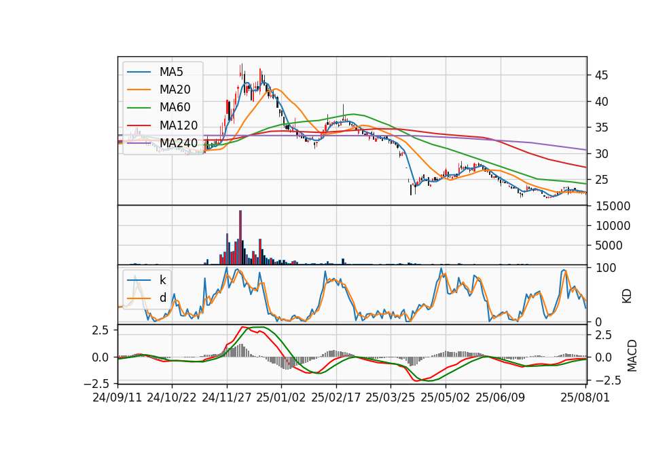Click the 24/11/27 date label
The image size is (652, 468).
[227, 397]
